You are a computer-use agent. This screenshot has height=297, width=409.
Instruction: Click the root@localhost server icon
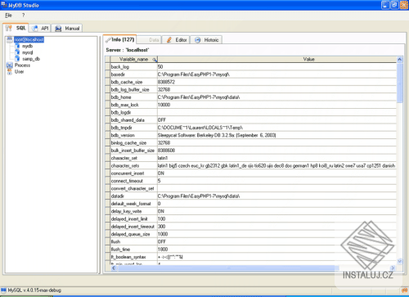point(10,40)
